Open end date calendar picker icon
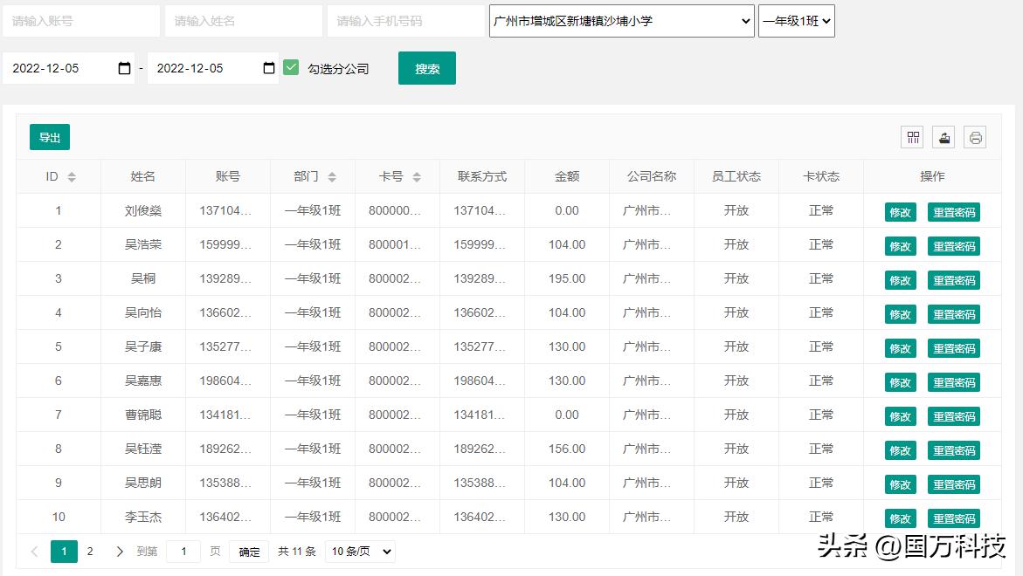Viewport: 1023px width, 576px height. pos(269,68)
